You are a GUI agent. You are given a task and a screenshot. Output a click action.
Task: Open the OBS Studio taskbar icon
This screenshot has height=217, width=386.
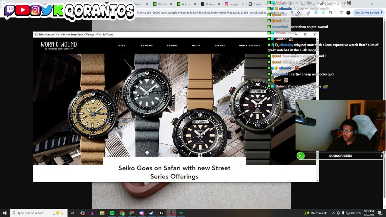tap(171, 213)
